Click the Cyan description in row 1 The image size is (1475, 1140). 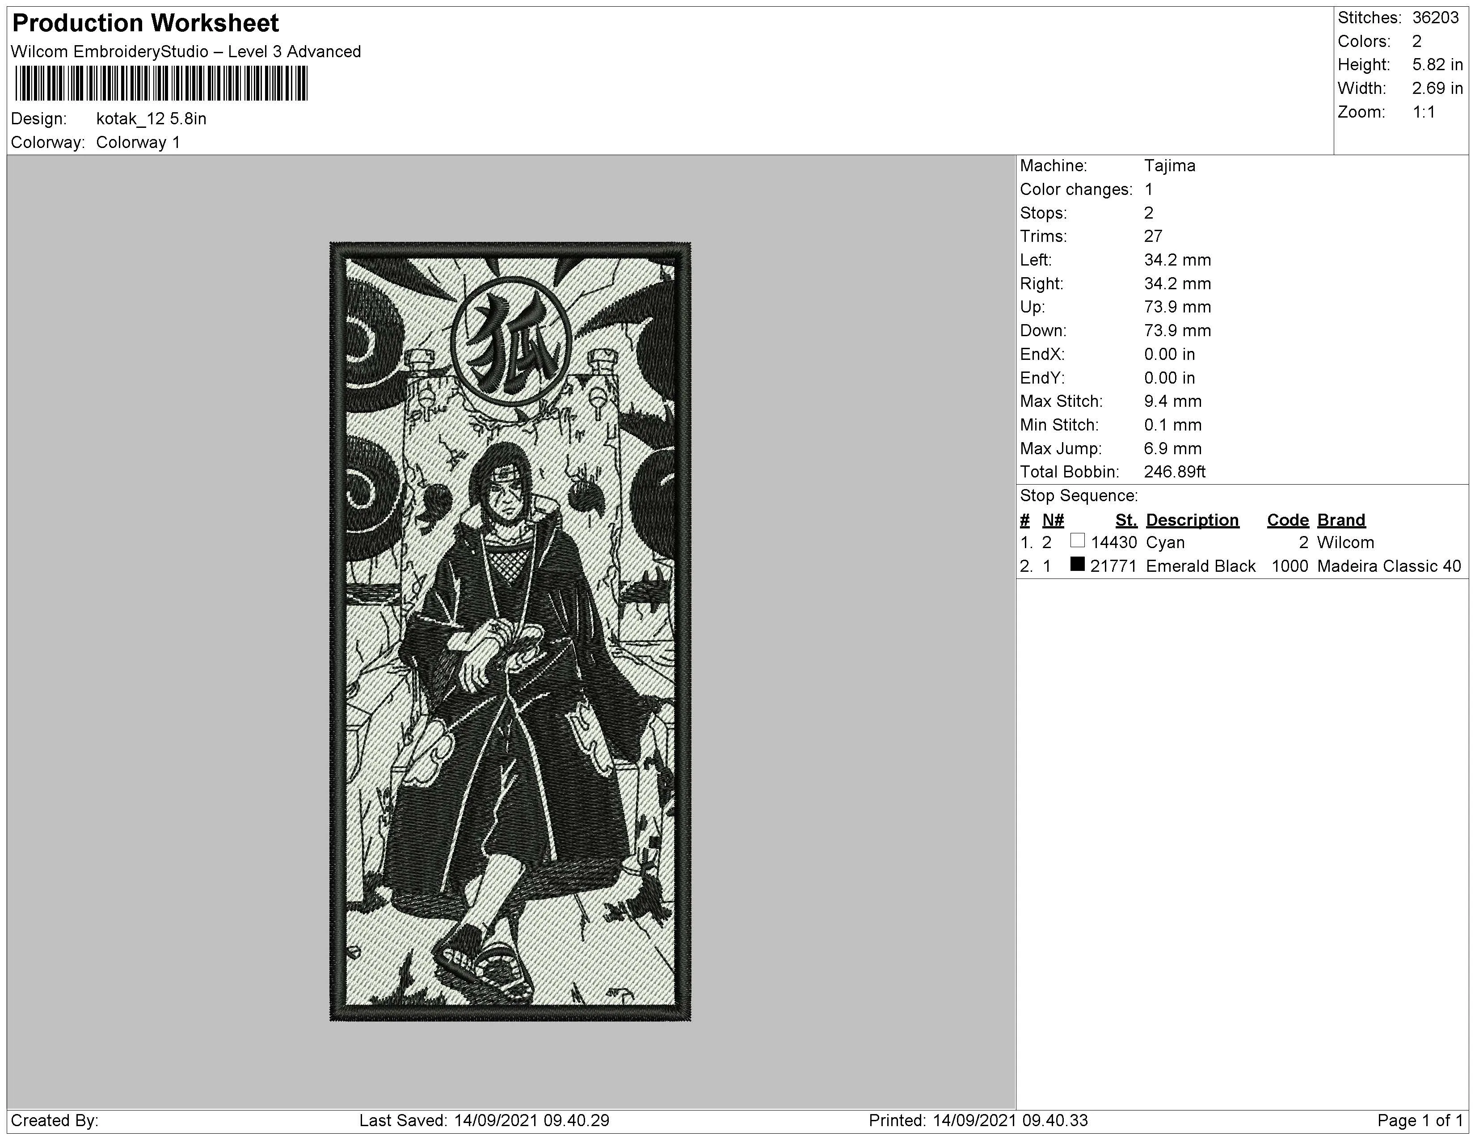(1165, 543)
